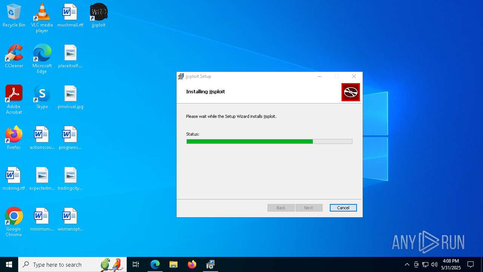Click the Meet Now tray icon

(x=416, y=264)
